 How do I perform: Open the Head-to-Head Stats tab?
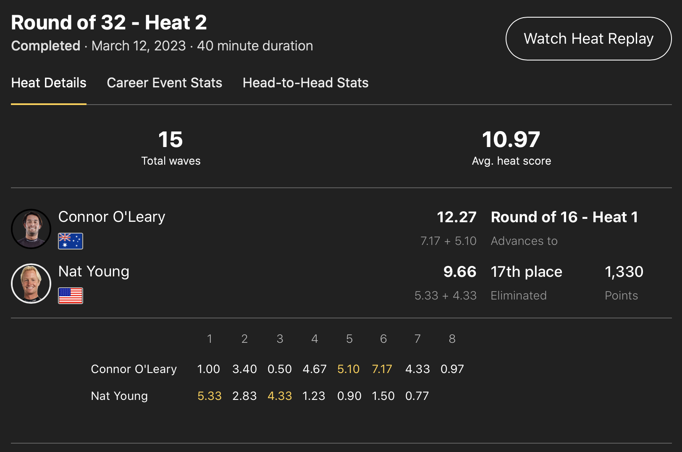[305, 83]
